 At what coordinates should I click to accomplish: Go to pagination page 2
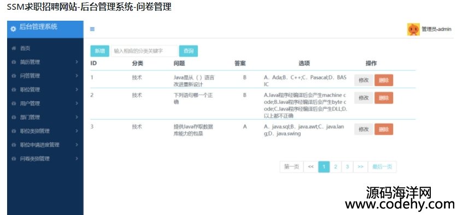click(336, 167)
